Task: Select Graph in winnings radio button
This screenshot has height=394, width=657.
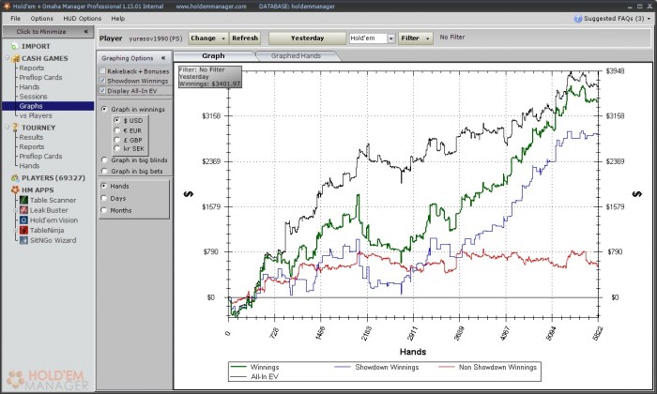Action: point(104,109)
